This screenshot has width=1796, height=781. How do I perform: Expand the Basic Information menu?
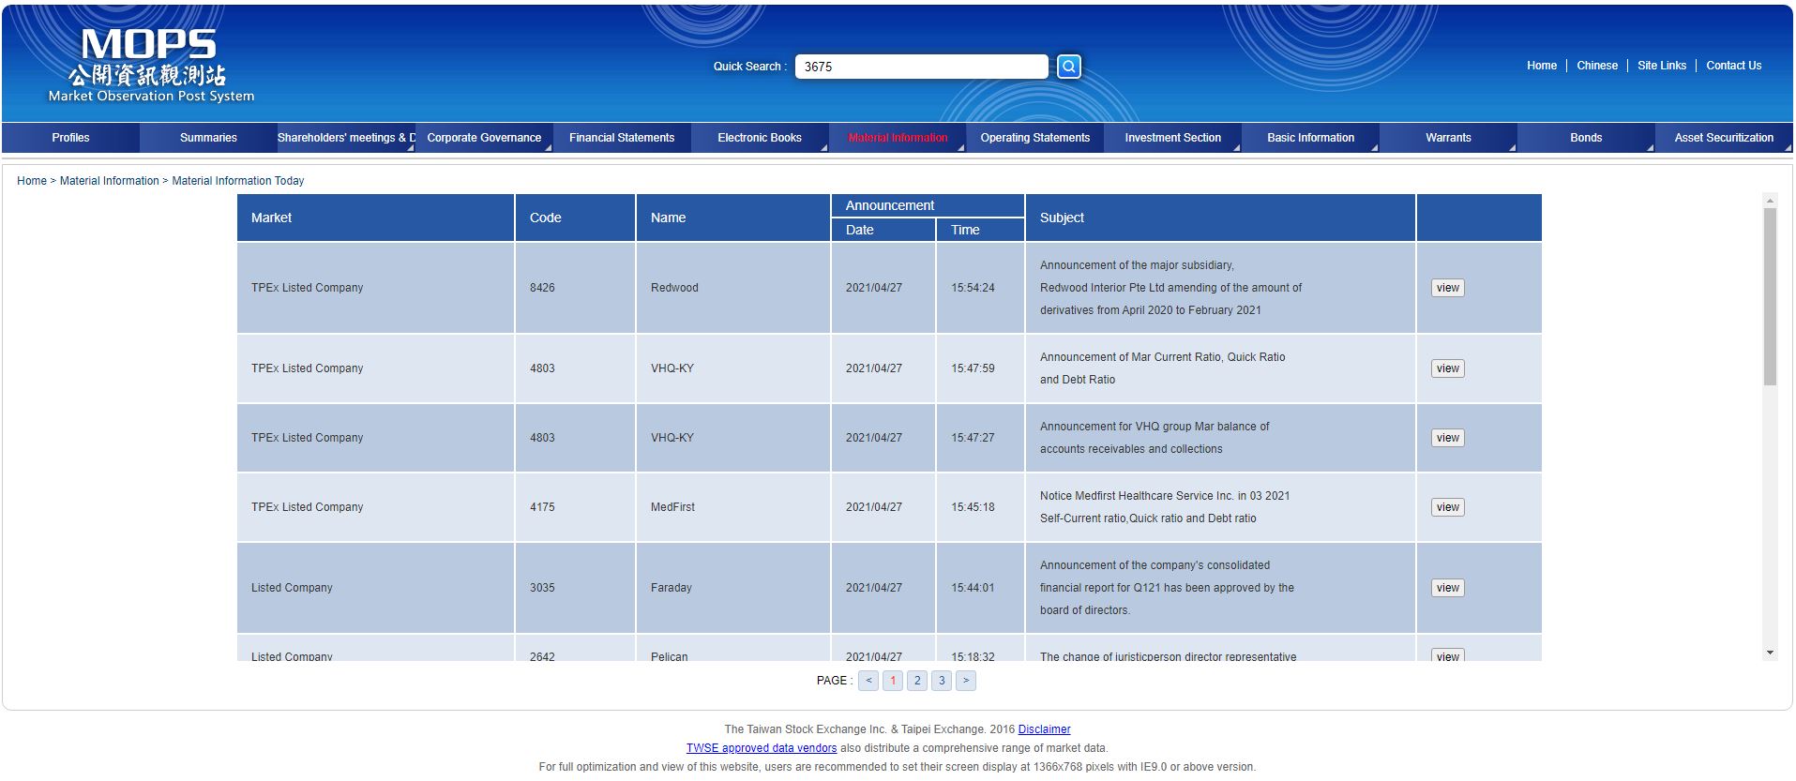1310,138
